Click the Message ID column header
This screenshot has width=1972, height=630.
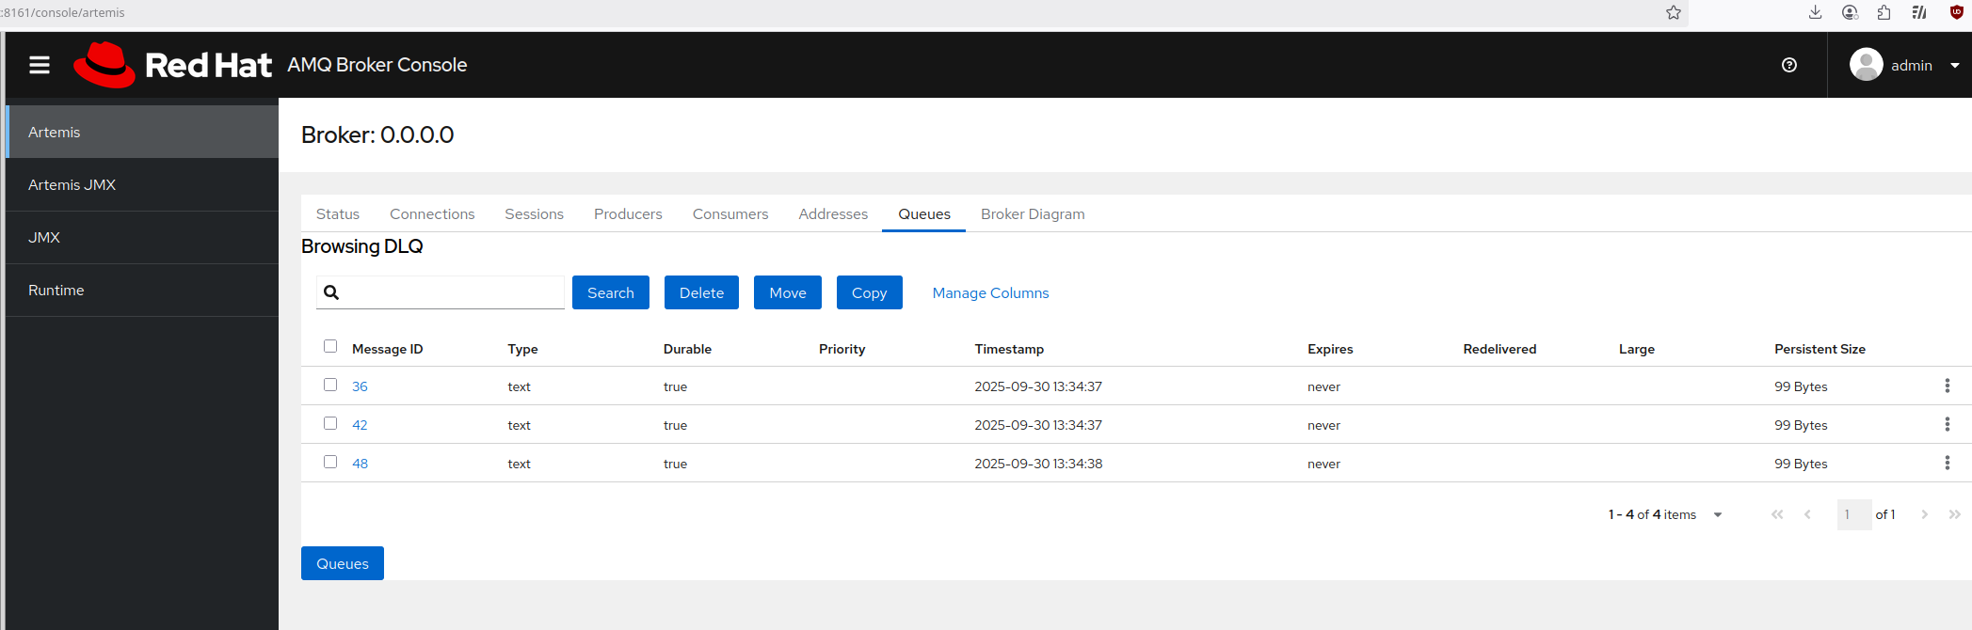[x=388, y=349]
